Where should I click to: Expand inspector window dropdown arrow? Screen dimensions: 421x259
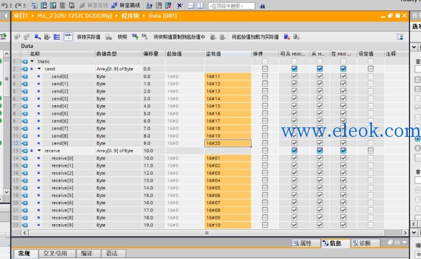405,243
